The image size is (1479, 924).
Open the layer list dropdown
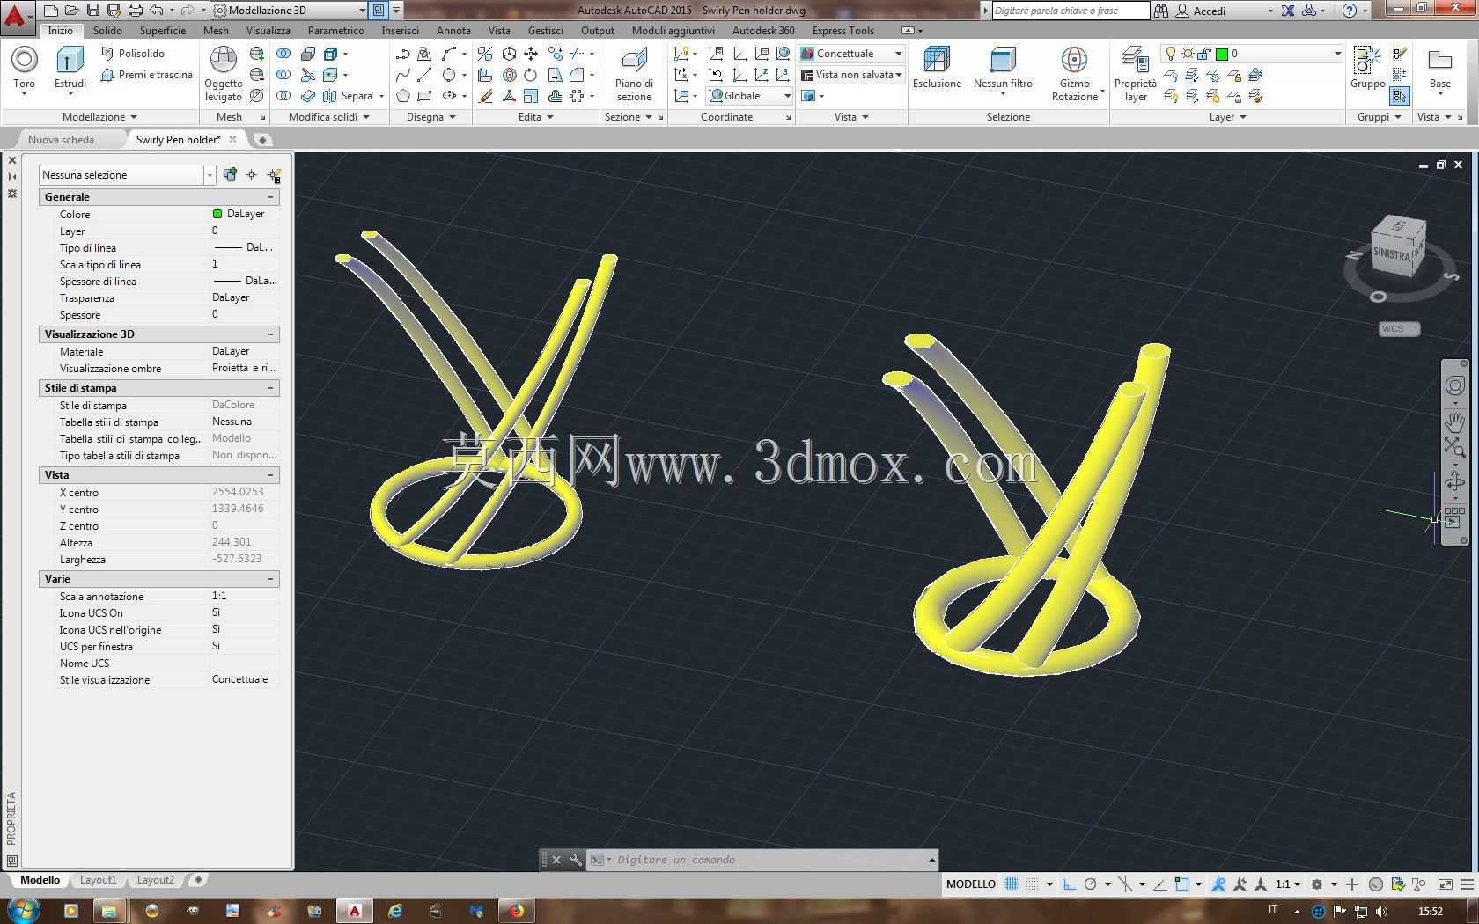pos(1252,54)
